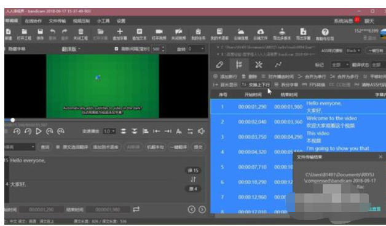Image resolution: width=386 pixels, height=226 pixels.
Task: Click the 提交 submit button
Action: (198, 147)
